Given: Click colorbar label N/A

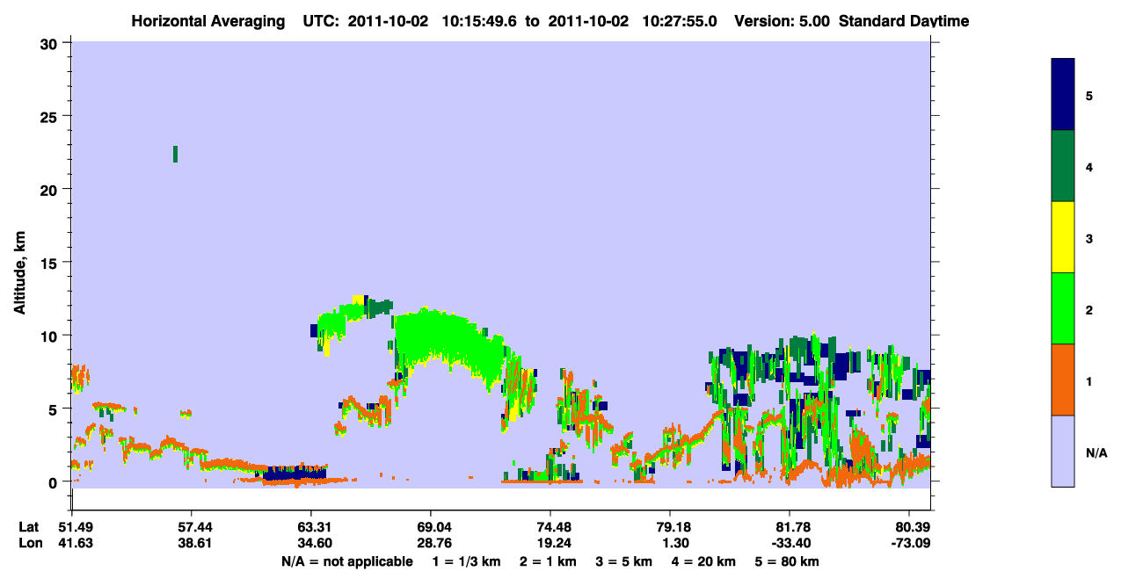Looking at the screenshot, I should [1095, 452].
